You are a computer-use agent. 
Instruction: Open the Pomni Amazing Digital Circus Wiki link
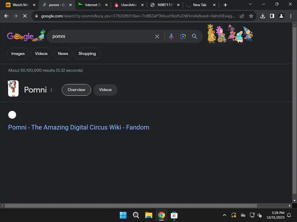(79, 127)
